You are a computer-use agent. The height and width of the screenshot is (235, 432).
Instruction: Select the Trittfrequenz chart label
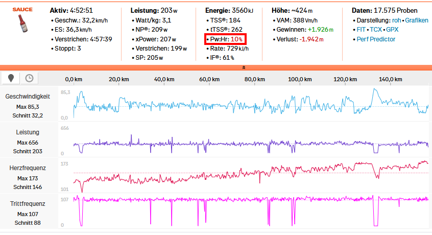[28, 204]
